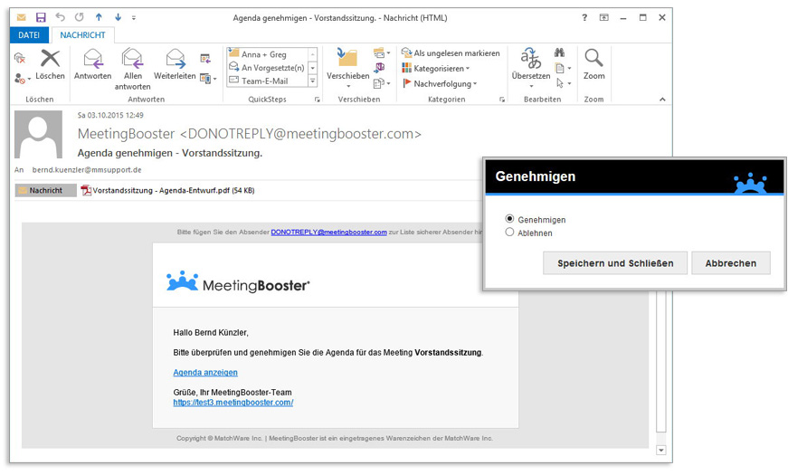This screenshot has height=475, width=788.
Task: Switch to the NACHRICHT ribbon tab
Action: click(83, 35)
